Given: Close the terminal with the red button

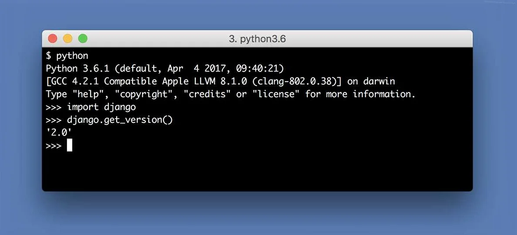Looking at the screenshot, I should (x=52, y=39).
